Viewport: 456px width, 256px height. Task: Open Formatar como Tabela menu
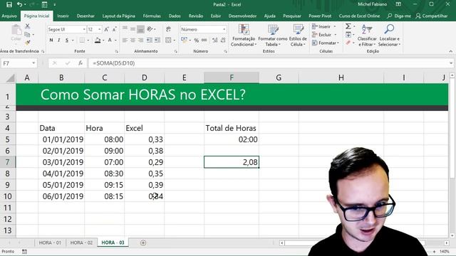pos(273,35)
